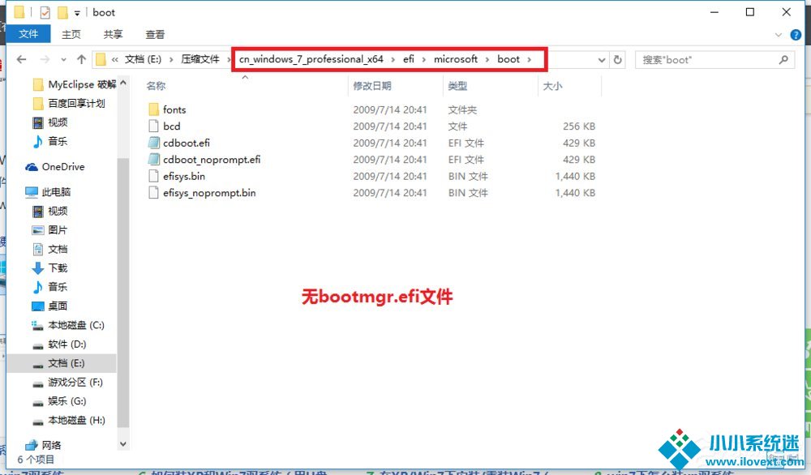
Task: Click the 文档 icon under 此电脑
Action: click(38, 249)
